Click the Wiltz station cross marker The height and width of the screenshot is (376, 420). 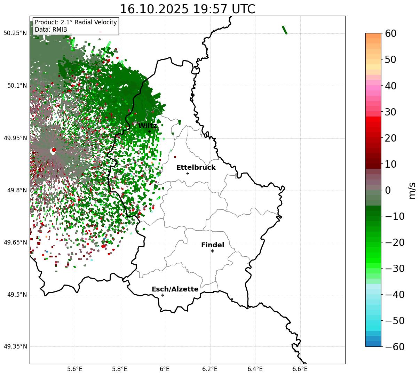[x=149, y=131]
